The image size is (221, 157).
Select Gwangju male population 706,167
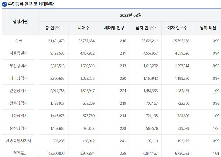pyautogui.click(x=152, y=103)
